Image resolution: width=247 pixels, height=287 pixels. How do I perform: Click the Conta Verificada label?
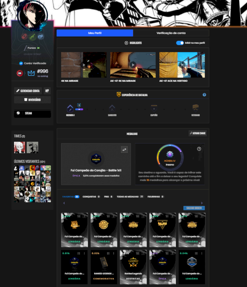coord(35,63)
